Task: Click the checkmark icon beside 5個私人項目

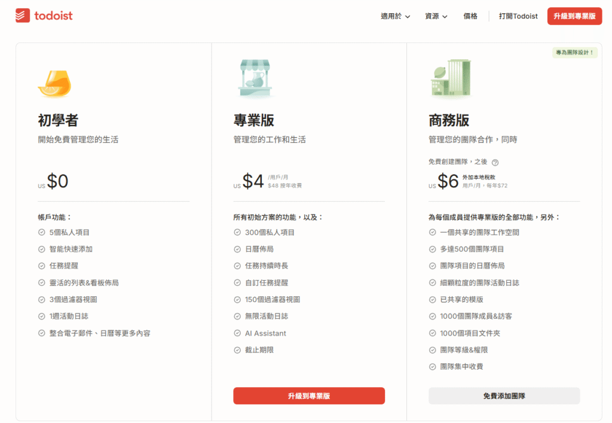Action: point(42,232)
